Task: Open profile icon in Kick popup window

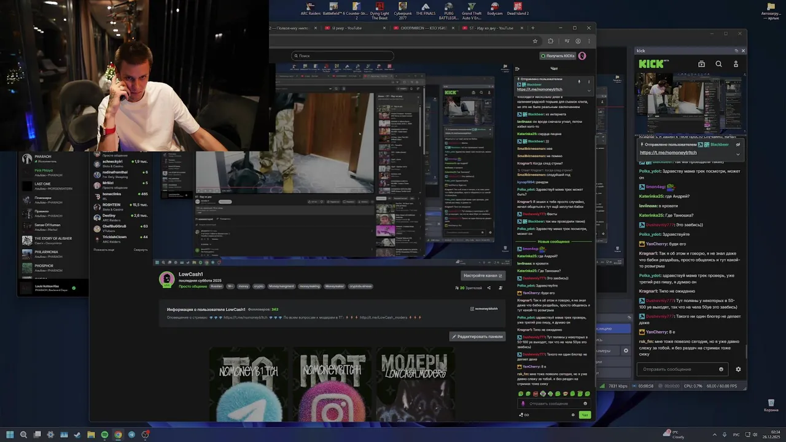Action: tap(736, 64)
